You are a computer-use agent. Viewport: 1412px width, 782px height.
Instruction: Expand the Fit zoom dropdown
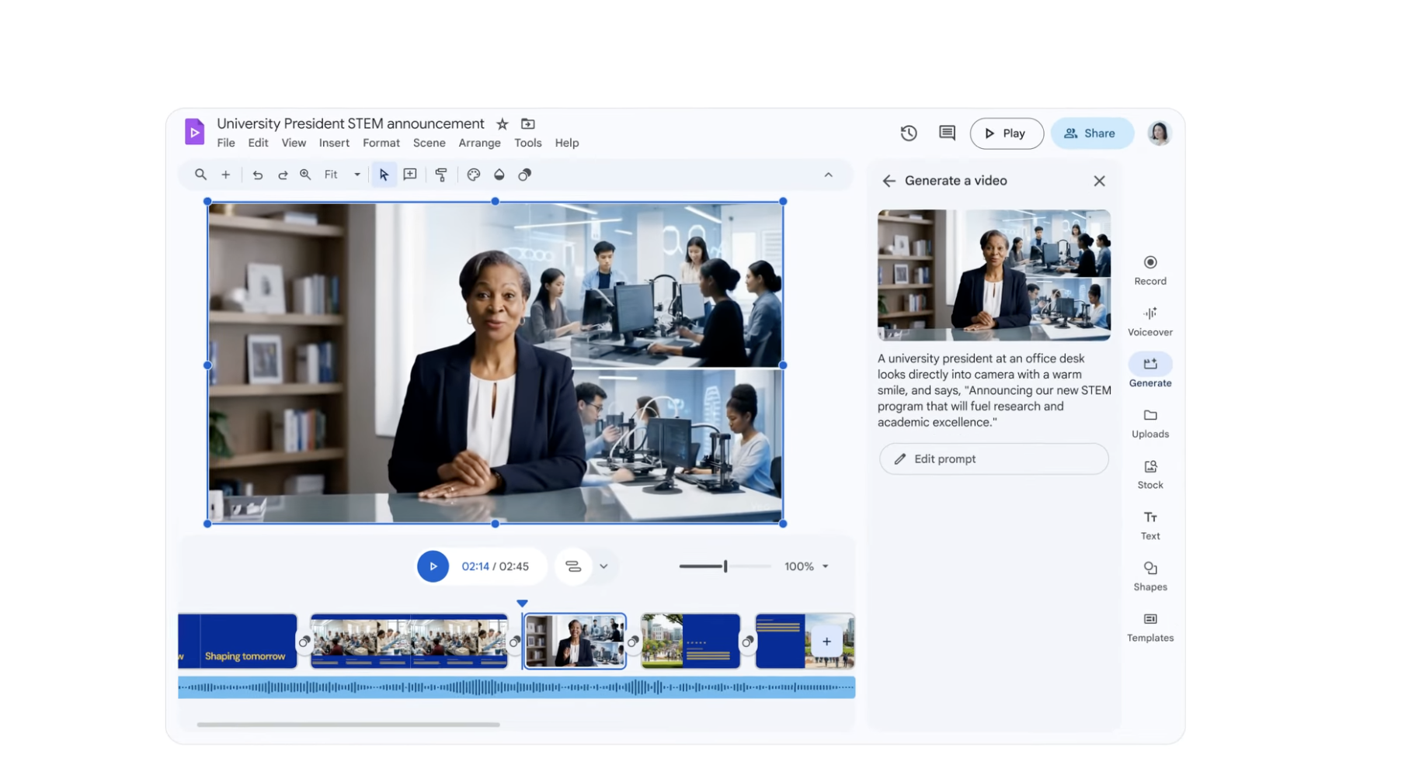pos(356,175)
